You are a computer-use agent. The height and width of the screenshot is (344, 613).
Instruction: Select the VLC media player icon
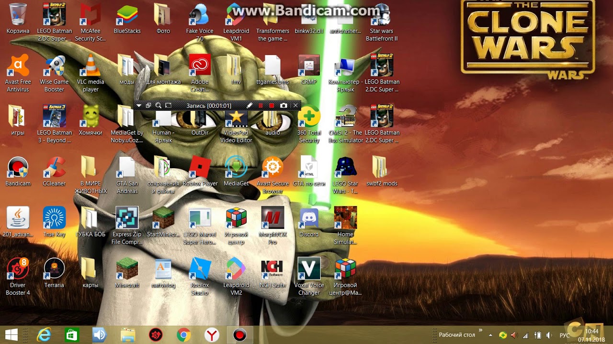click(91, 73)
